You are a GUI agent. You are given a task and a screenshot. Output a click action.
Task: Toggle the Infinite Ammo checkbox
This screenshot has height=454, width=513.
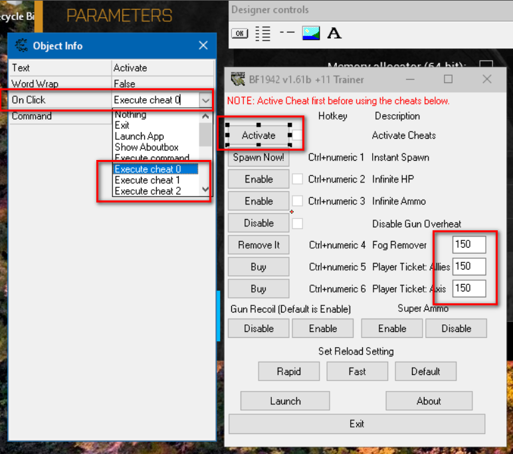[298, 201]
